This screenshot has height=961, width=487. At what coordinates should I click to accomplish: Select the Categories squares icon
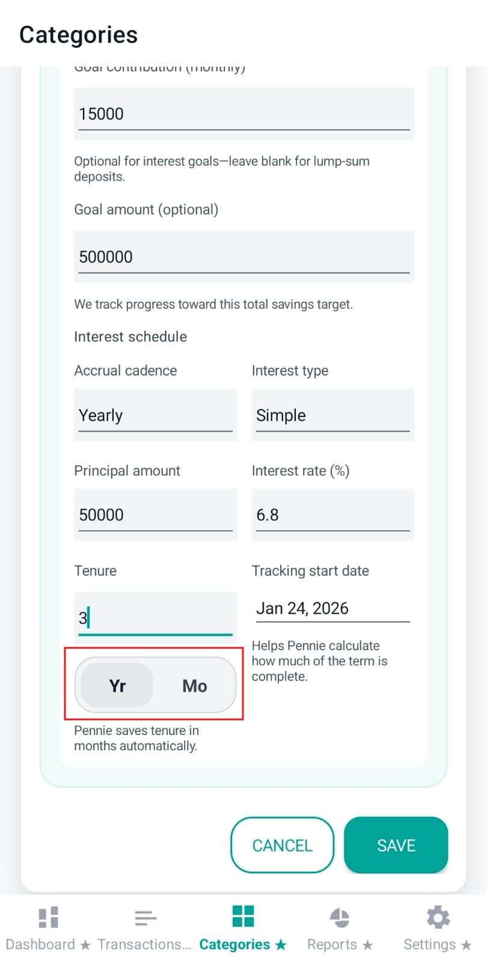pyautogui.click(x=242, y=917)
